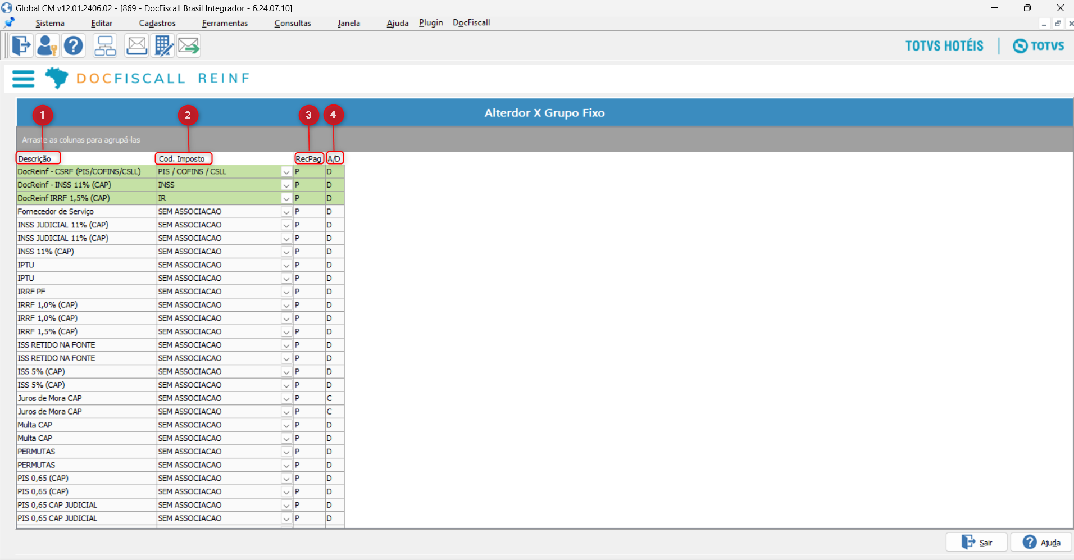Image resolution: width=1074 pixels, height=560 pixels.
Task: Select the DocReinf - INSS 11% (CAP) description cell
Action: pos(87,185)
